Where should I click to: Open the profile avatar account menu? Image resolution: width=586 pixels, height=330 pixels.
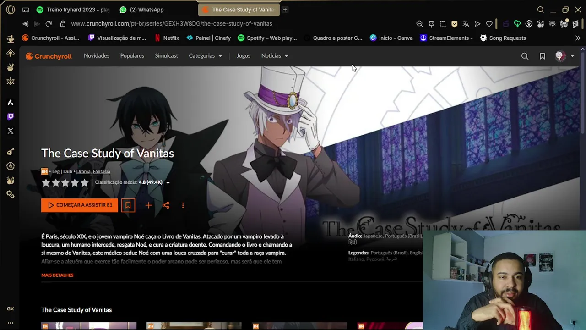click(564, 56)
